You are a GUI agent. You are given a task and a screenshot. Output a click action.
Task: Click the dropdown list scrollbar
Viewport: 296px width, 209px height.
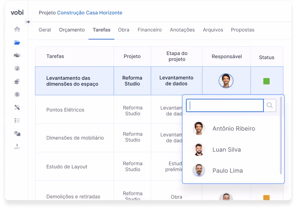pos(281,136)
